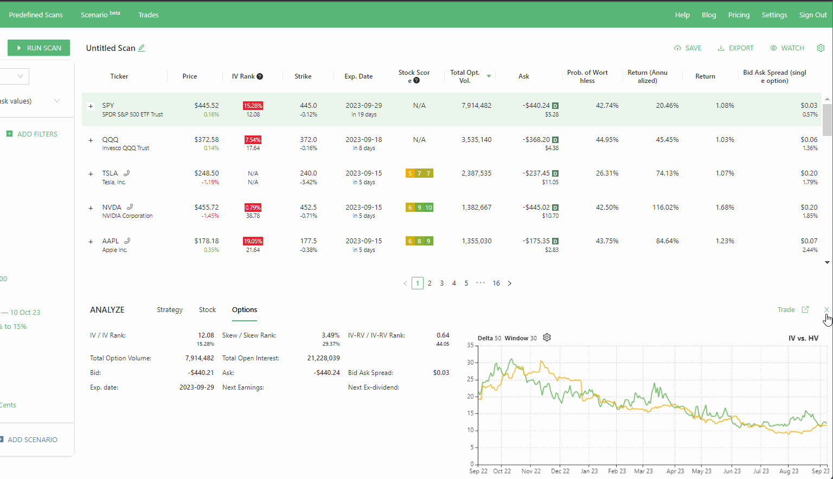Click the link icon next to TSLA
The height and width of the screenshot is (479, 833).
point(126,173)
